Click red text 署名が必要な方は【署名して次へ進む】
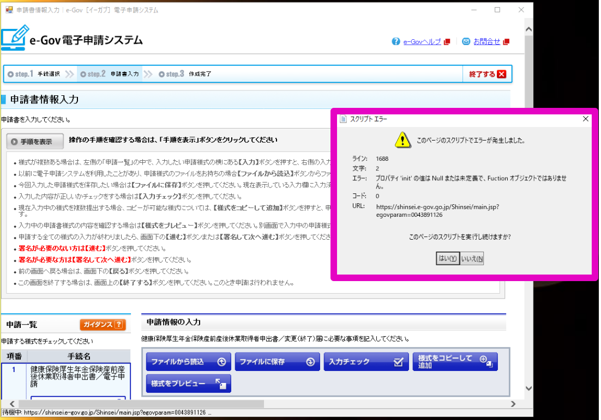This screenshot has height=420, width=601. point(75,260)
